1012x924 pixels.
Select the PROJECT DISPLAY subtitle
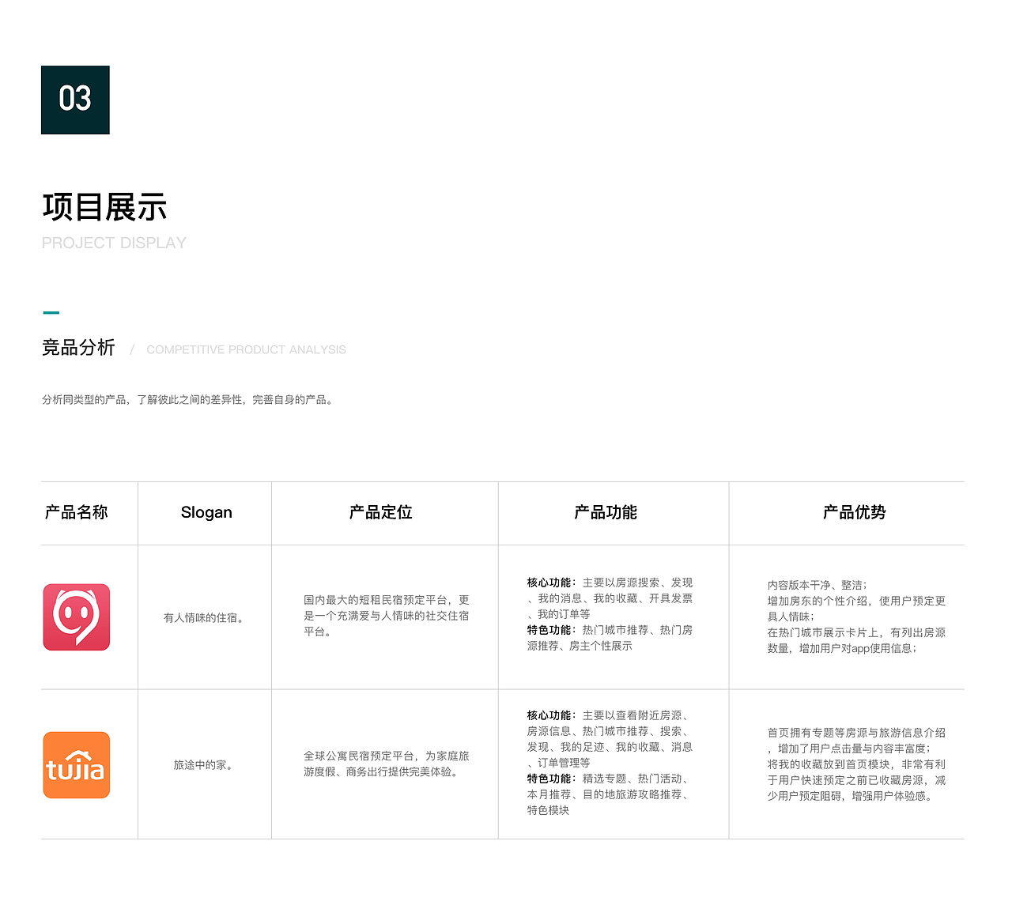point(114,243)
